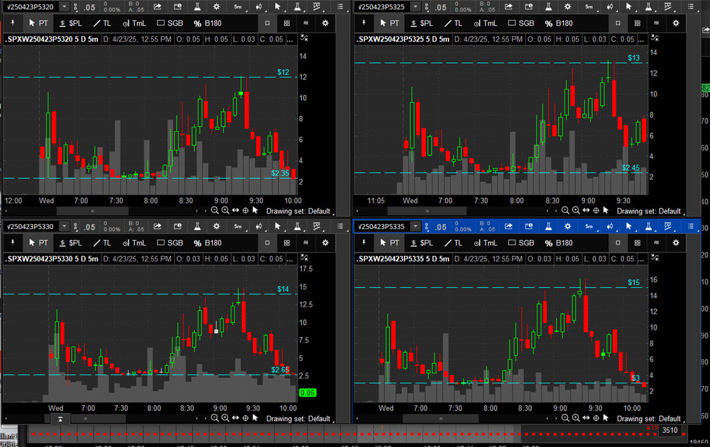Select the TL trendline tool on P5320 chart

tap(101, 23)
